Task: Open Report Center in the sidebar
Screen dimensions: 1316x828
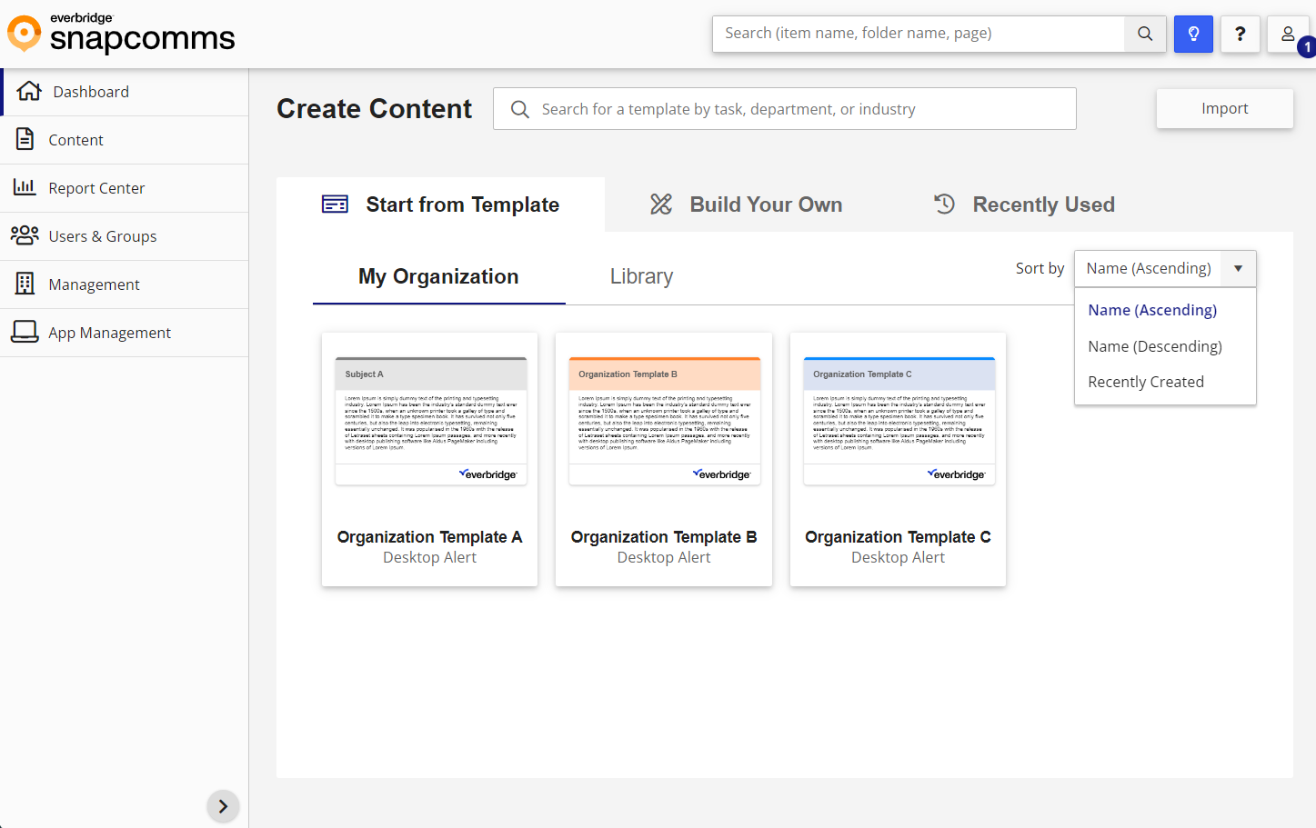Action: point(125,188)
